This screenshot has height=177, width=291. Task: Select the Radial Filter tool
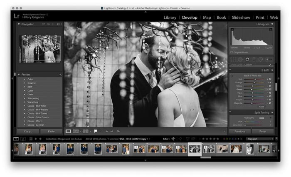point(261,59)
